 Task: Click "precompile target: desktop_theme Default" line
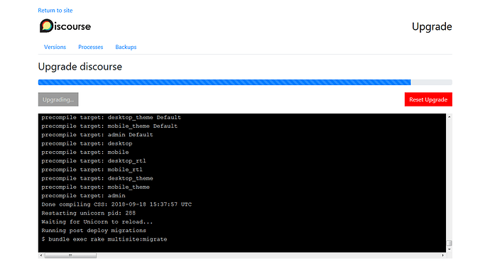pos(111,118)
